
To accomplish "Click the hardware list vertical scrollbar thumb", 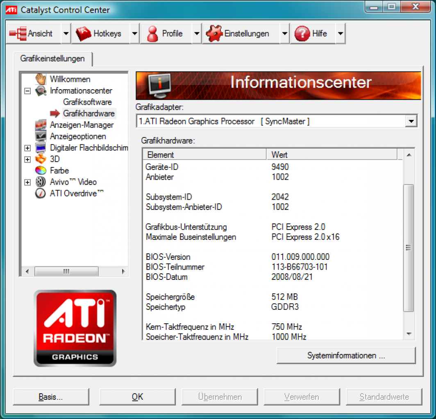I will coord(409,248).
